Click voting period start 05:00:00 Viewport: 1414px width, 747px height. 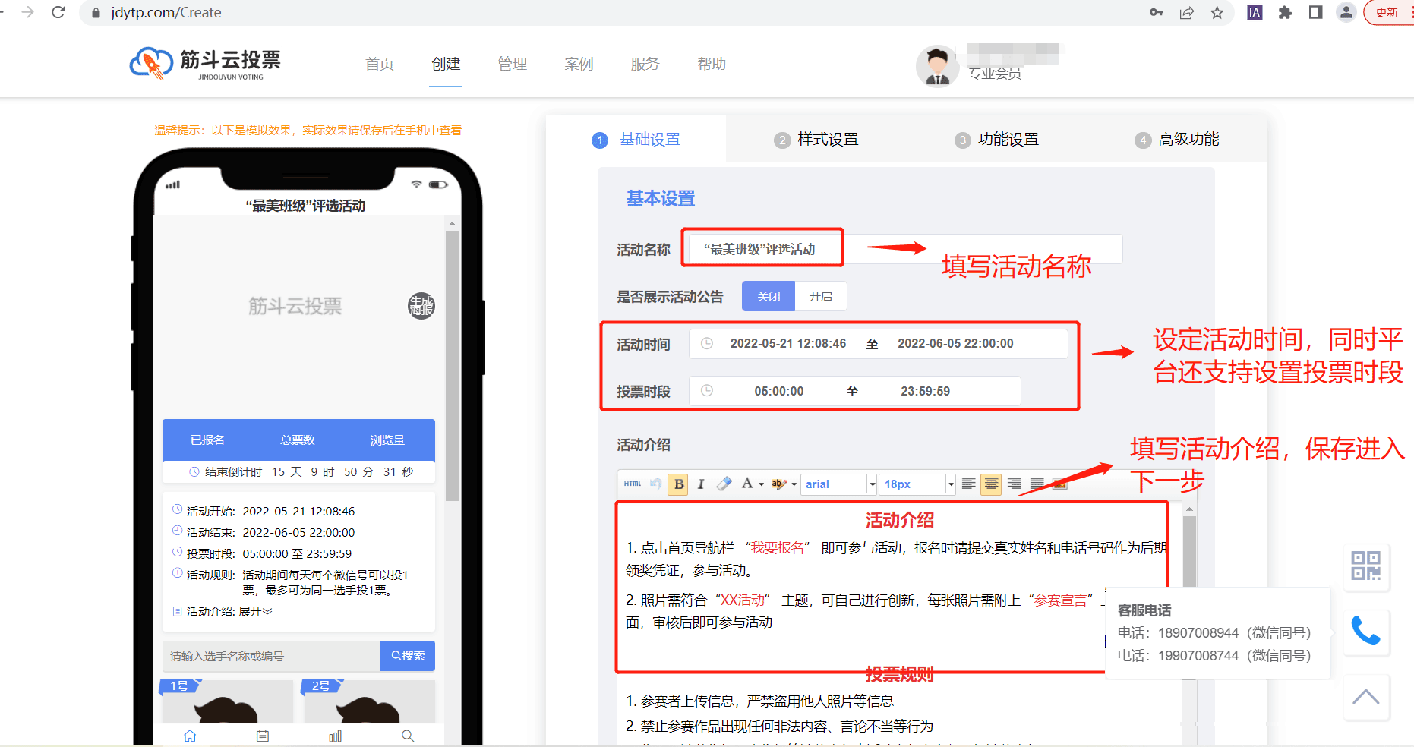click(779, 391)
